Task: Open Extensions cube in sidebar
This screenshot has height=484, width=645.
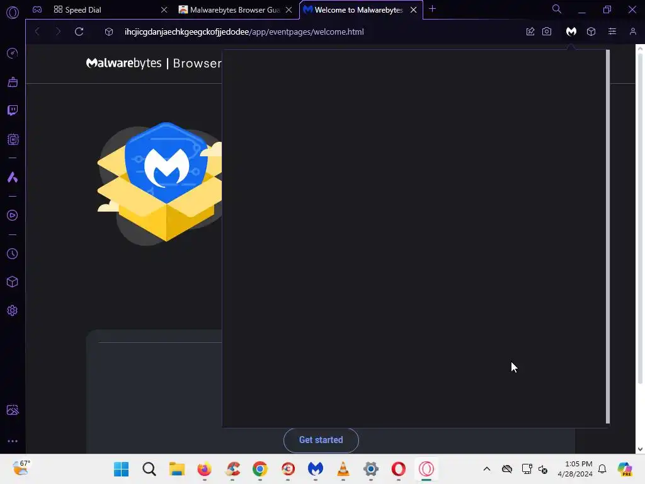Action: click(x=13, y=282)
